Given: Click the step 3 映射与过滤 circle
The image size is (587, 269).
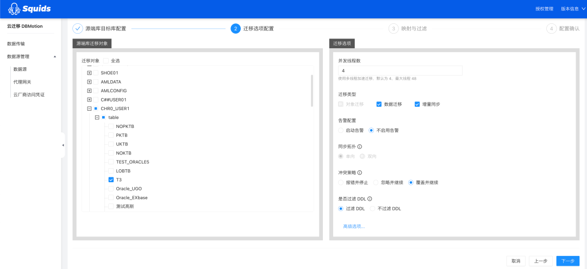Looking at the screenshot, I should [394, 28].
